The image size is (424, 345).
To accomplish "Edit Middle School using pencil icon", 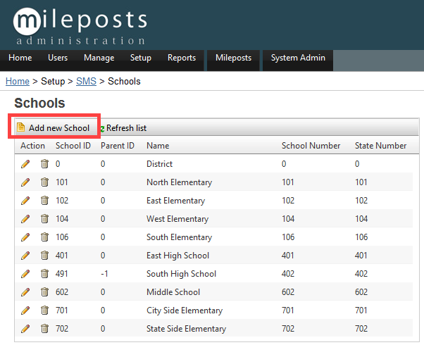I will [25, 292].
